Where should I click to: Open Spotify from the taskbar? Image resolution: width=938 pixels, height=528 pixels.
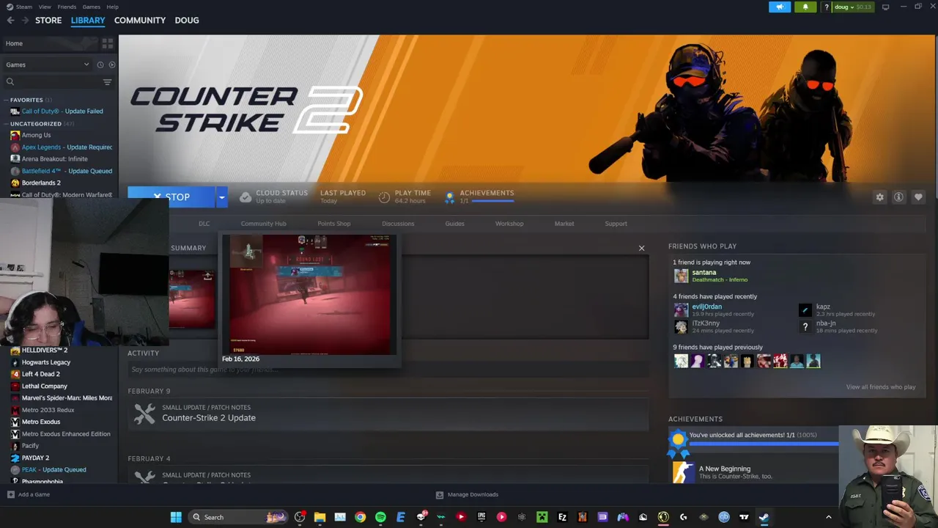[380, 517]
